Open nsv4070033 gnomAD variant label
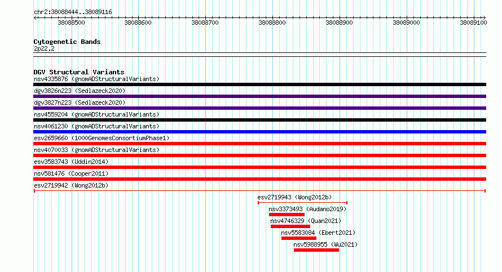This screenshot has width=502, height=272. 96,150
